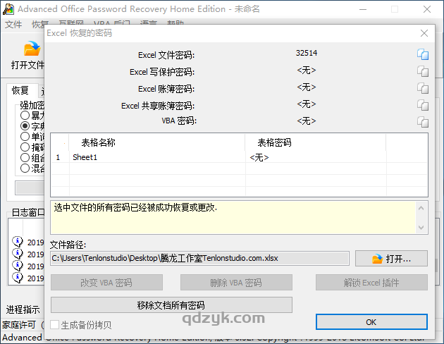
Task: Open the 文件 menu
Action: (x=13, y=25)
